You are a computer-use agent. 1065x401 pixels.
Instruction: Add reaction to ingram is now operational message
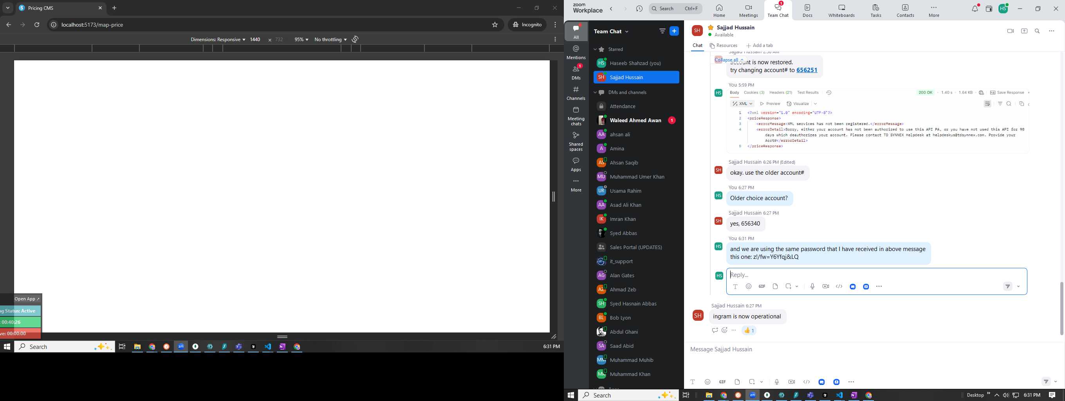point(724,330)
